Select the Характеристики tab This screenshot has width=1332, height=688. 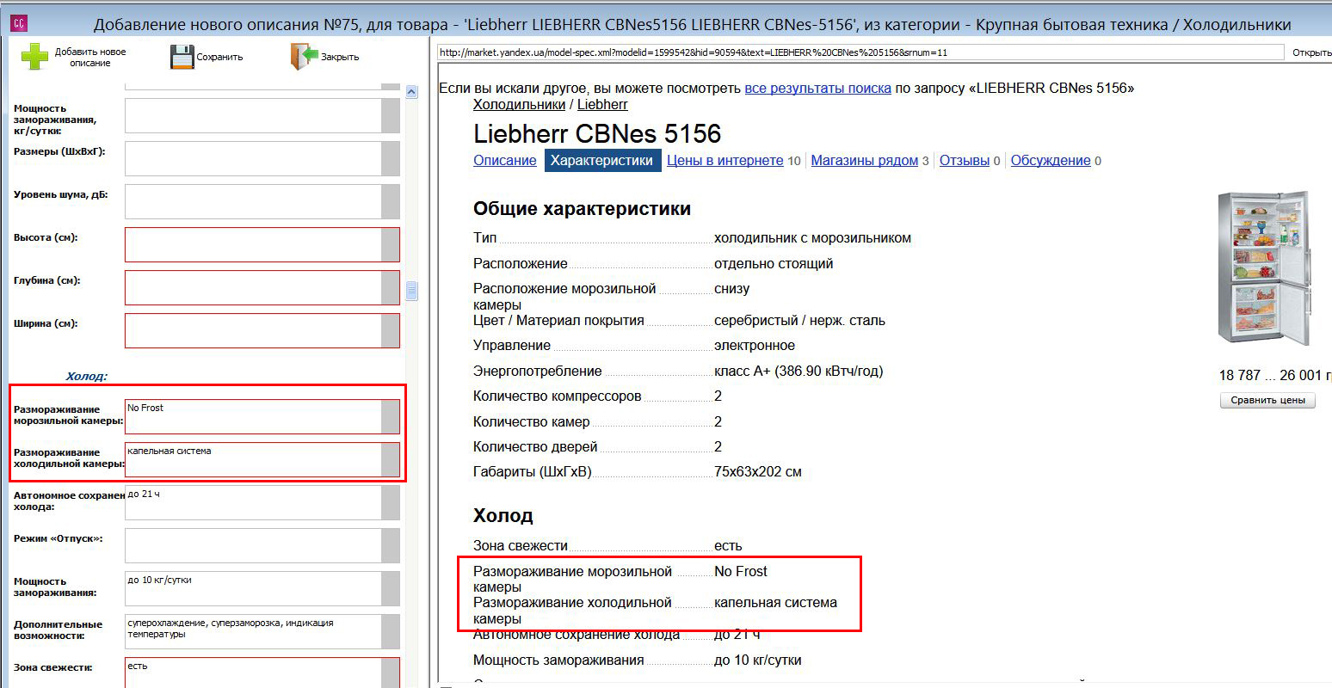coord(602,160)
